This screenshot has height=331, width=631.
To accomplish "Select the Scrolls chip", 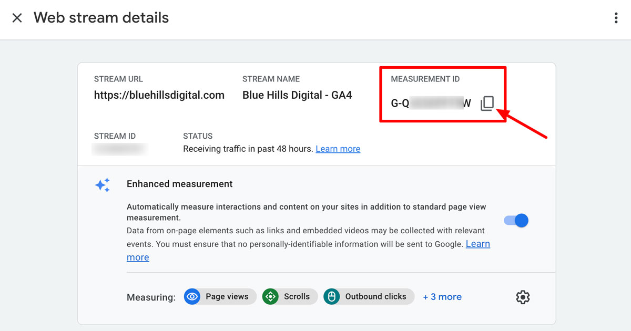I will 290,296.
